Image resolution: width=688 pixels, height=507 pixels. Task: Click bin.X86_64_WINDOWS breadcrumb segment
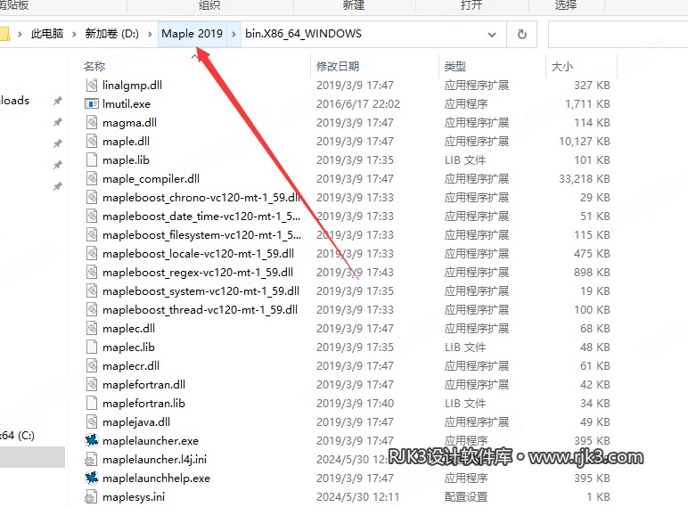click(303, 34)
